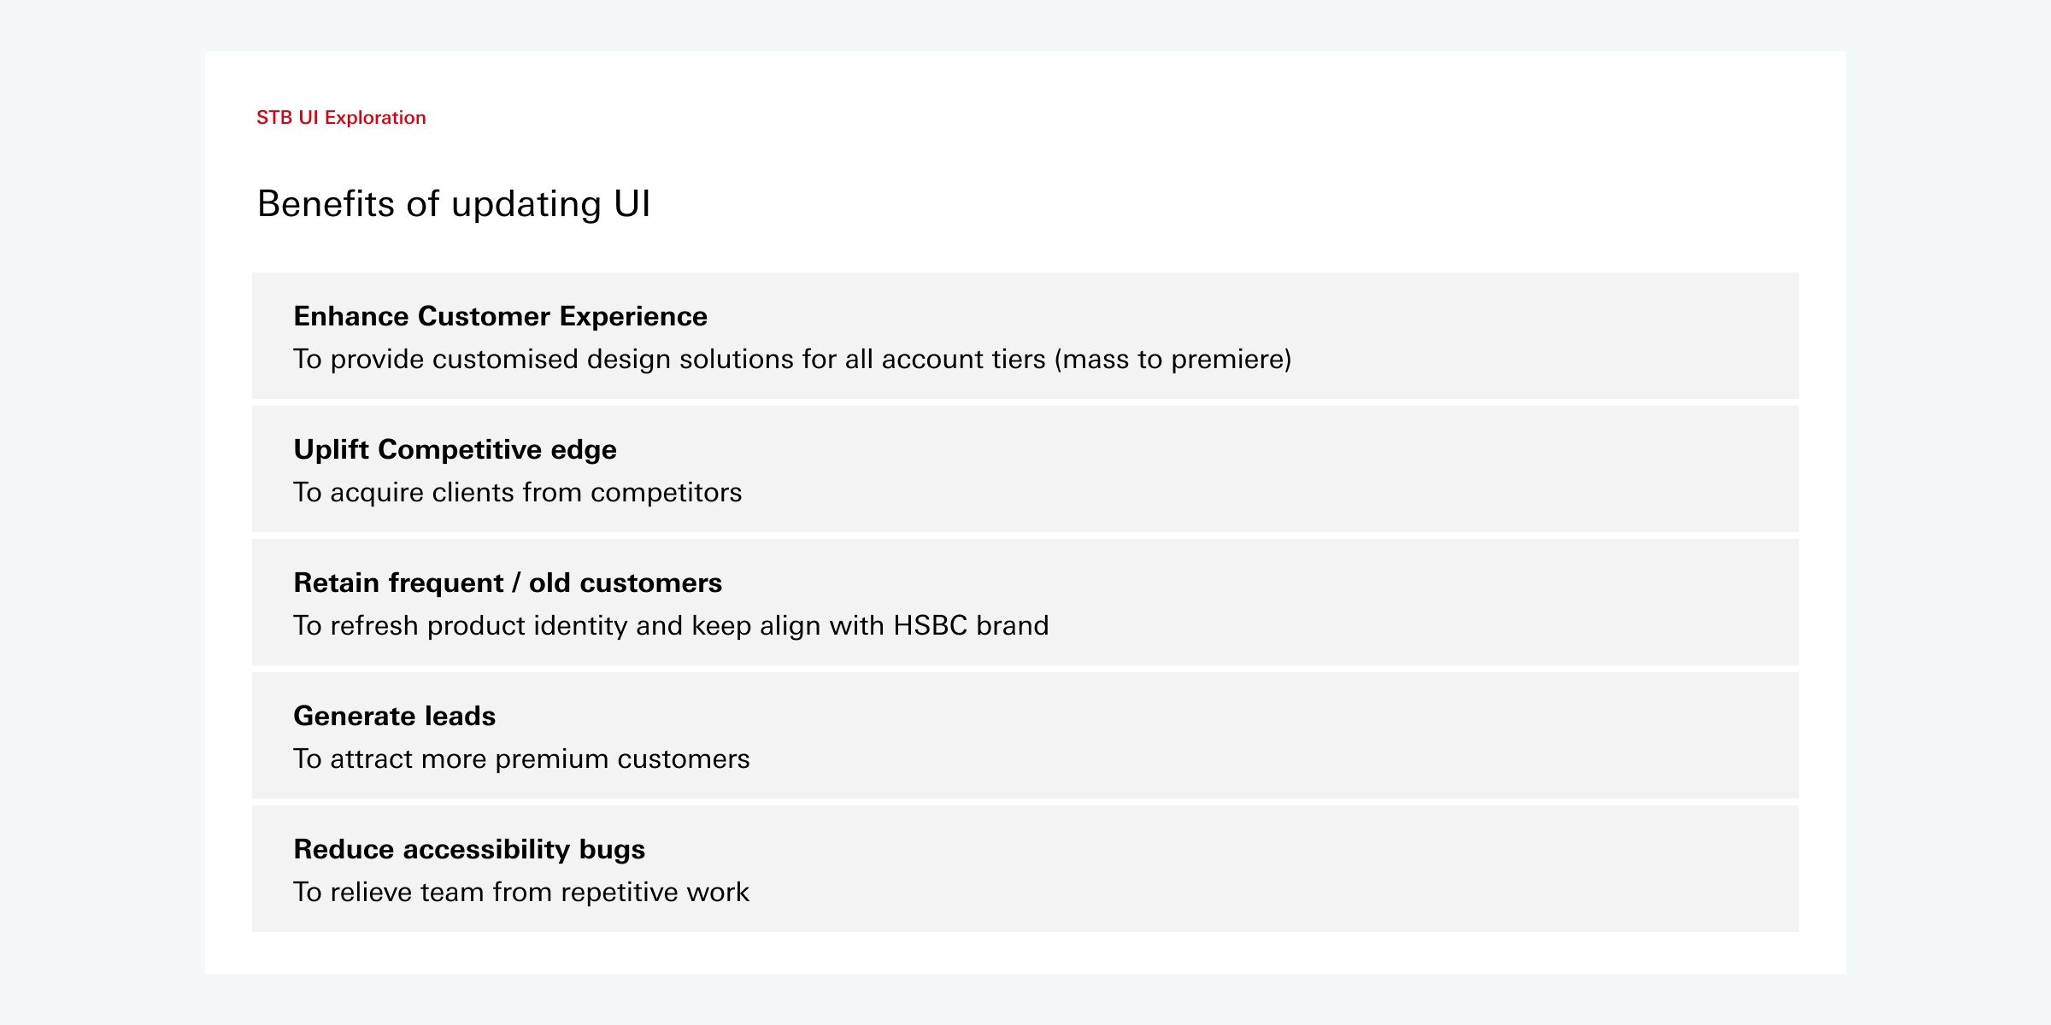Open the Generate leads card

(1025, 735)
